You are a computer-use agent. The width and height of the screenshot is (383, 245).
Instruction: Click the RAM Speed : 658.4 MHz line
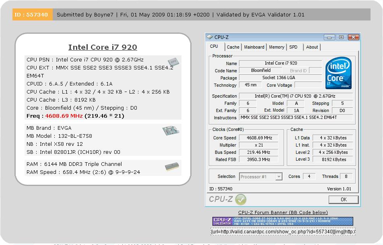[x=83, y=172]
